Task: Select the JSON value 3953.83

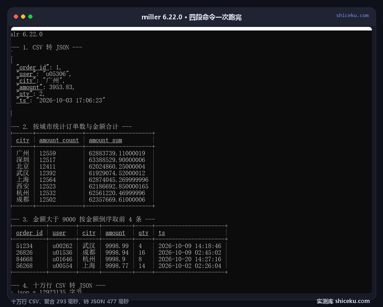Action: click(61, 87)
